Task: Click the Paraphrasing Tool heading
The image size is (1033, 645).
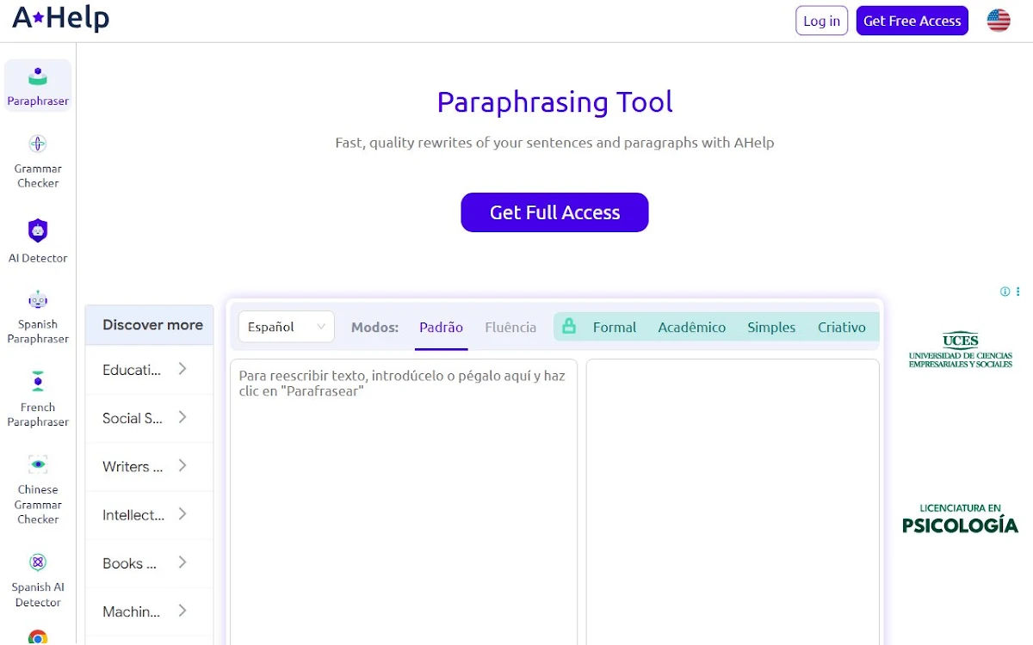Action: [x=554, y=102]
